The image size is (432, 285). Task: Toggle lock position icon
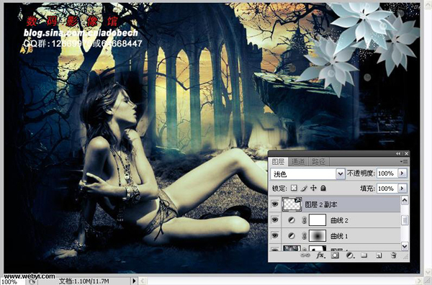313,188
